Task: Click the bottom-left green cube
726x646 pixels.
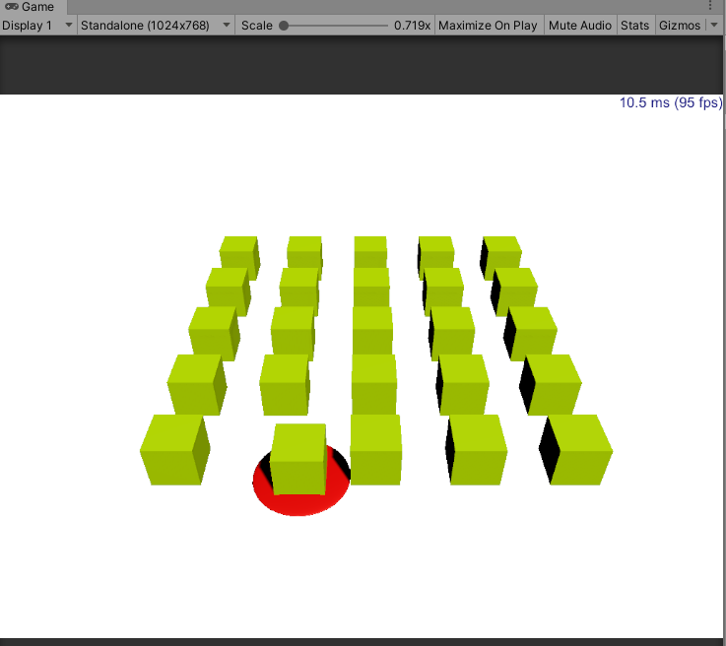Action: pyautogui.click(x=174, y=449)
